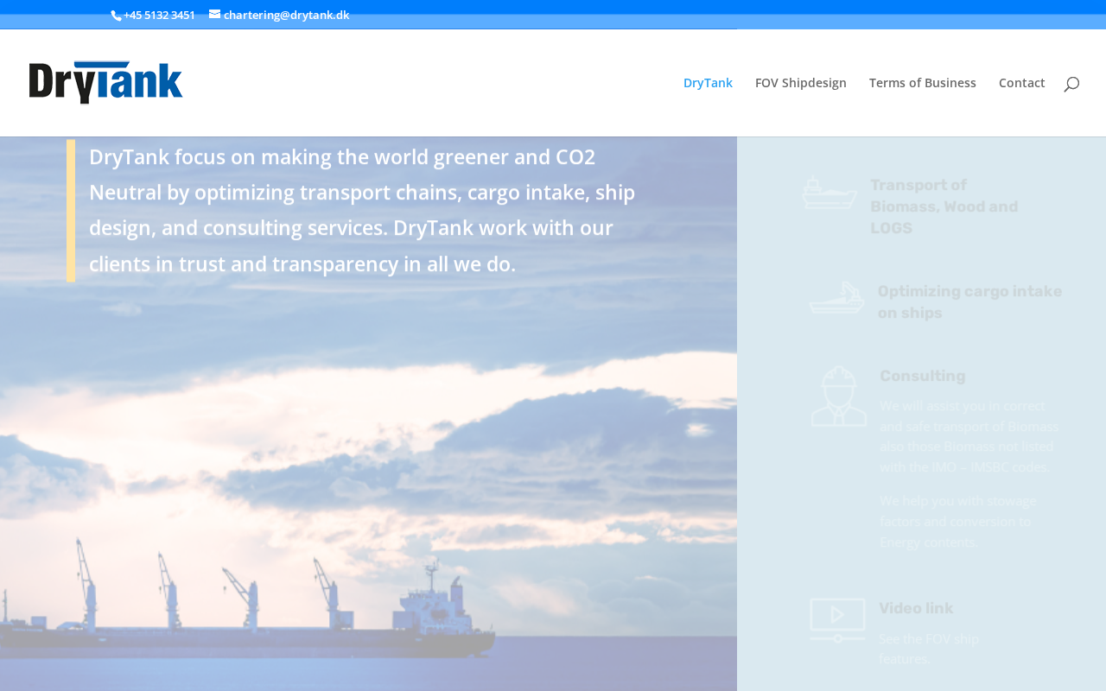This screenshot has width=1106, height=691.
Task: Open the Video link heading
Action: pyautogui.click(x=916, y=609)
